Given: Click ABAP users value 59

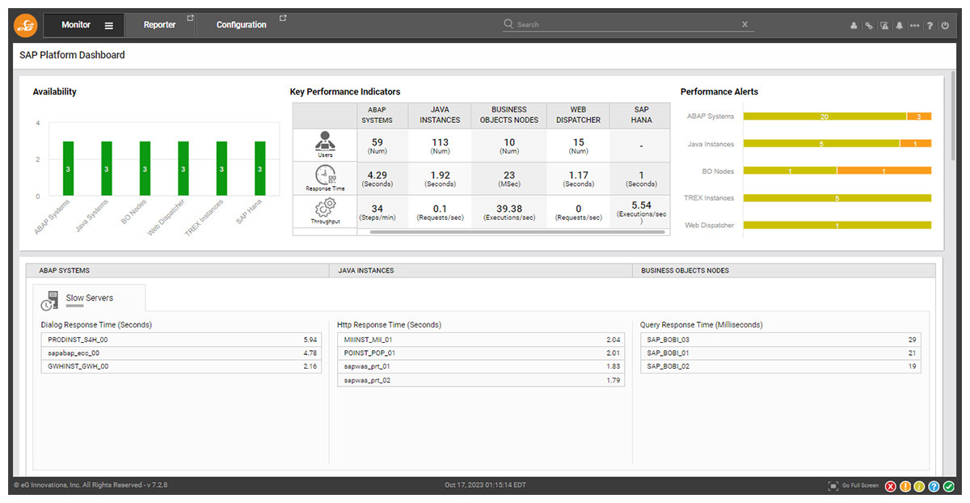Looking at the screenshot, I should click(377, 142).
